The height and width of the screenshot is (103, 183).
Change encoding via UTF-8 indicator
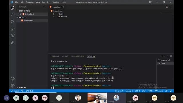click(x=137, y=91)
